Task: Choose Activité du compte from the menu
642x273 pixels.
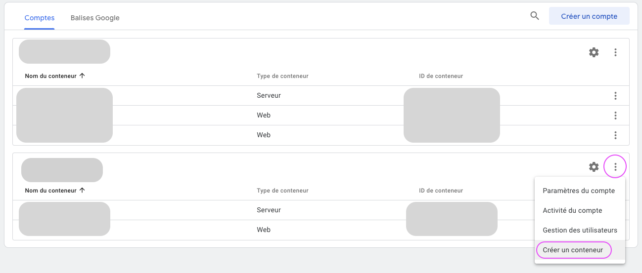Action: (x=580, y=210)
